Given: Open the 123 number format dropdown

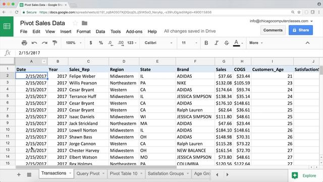Looking at the screenshot, I should pos(132,42).
